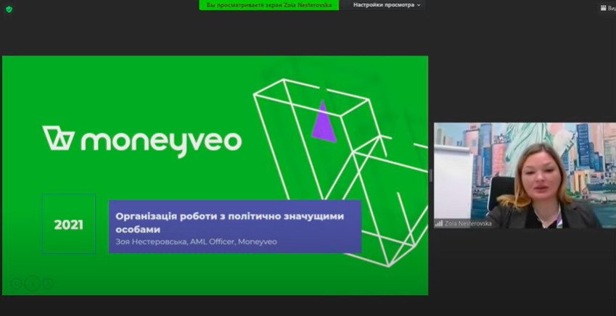
Task: Click the chevron next to Настройки просмотра
Action: (x=419, y=5)
